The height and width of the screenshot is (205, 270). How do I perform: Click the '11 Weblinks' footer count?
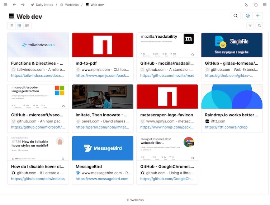point(135,200)
